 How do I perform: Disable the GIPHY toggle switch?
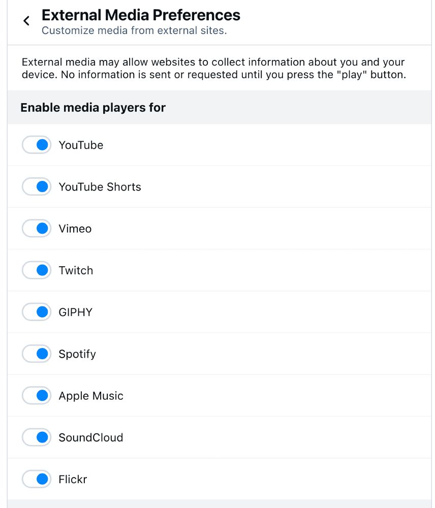36,312
